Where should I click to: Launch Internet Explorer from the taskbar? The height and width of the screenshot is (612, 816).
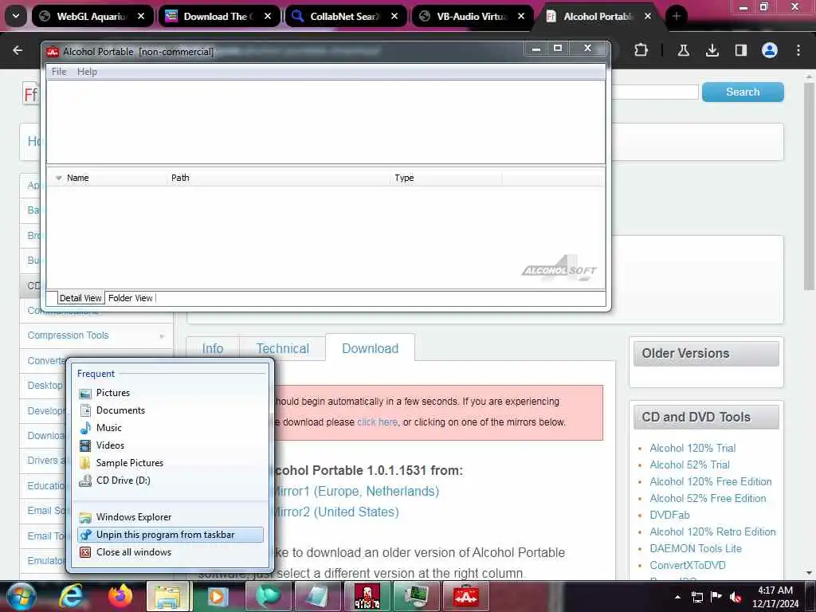pyautogui.click(x=71, y=596)
